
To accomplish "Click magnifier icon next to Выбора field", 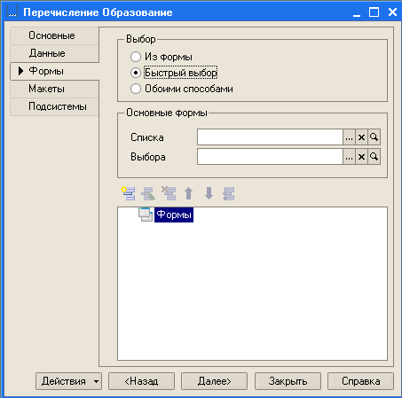I will click(374, 157).
